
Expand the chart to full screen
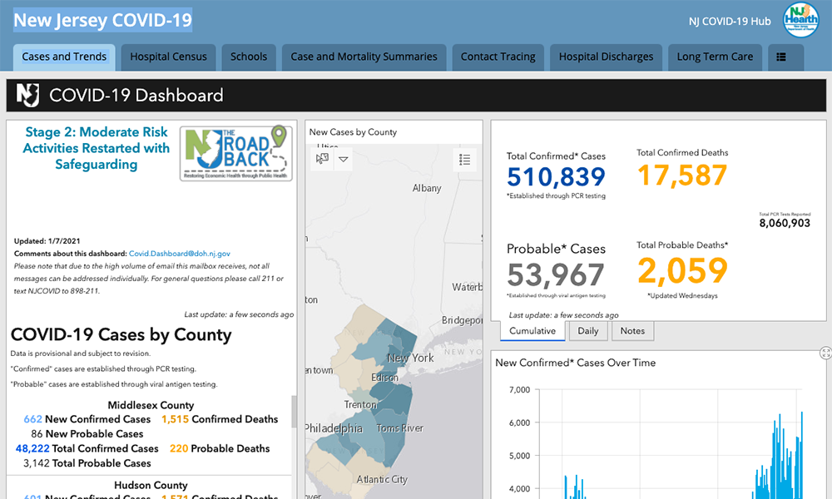coord(825,353)
